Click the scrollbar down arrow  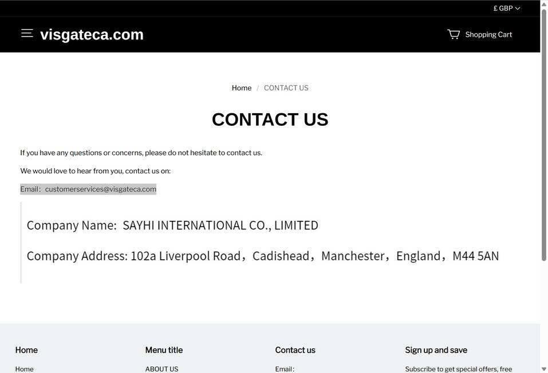pyautogui.click(x=544, y=369)
